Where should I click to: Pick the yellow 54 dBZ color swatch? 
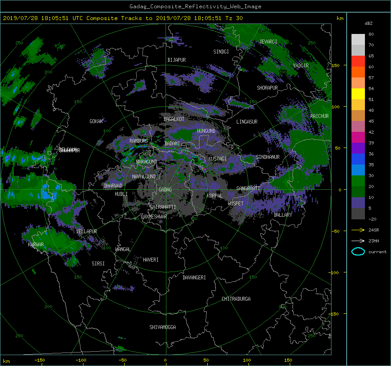358,94
